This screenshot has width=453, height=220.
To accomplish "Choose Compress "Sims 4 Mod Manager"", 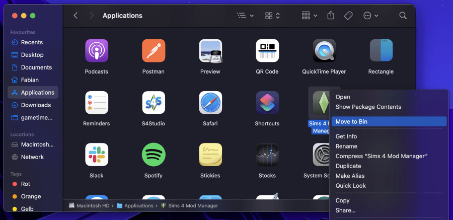I will (x=389, y=156).
